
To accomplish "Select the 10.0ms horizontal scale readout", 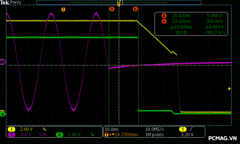I will tap(111, 129).
